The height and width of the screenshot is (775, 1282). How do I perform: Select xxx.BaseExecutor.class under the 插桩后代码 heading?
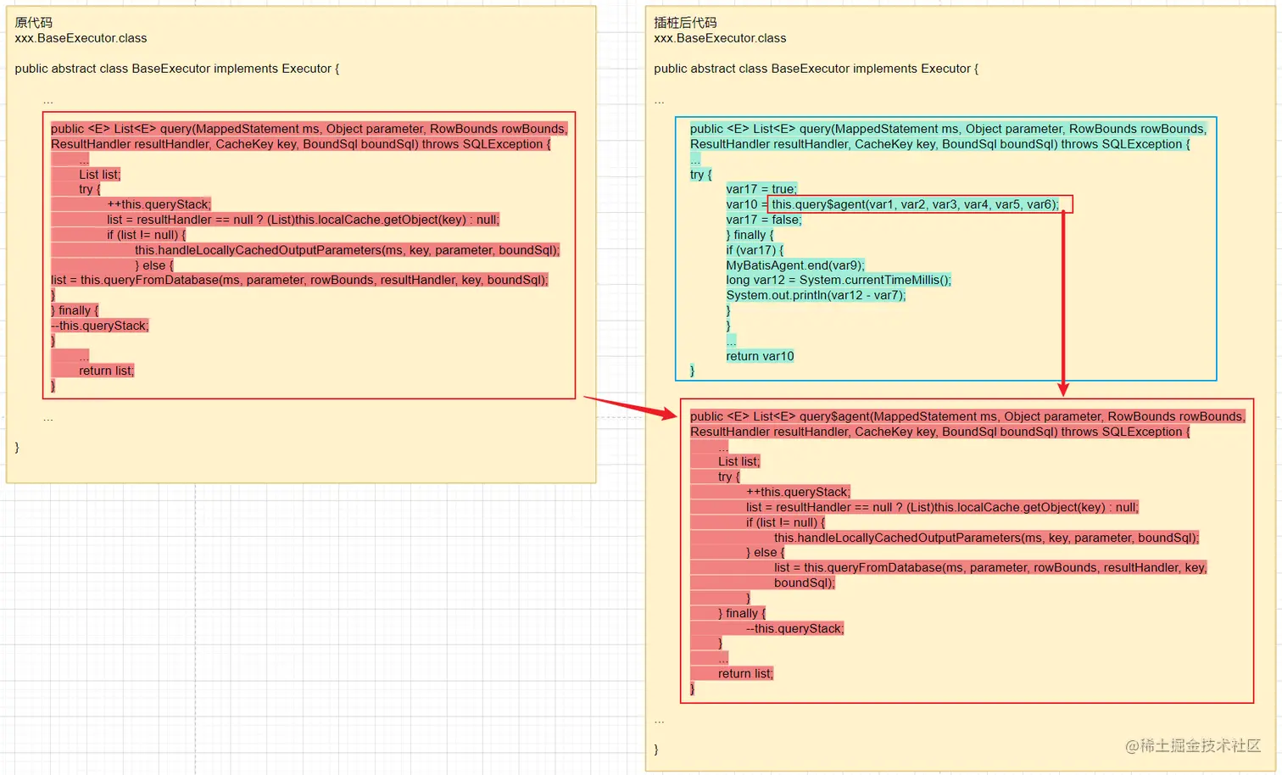pyautogui.click(x=720, y=38)
